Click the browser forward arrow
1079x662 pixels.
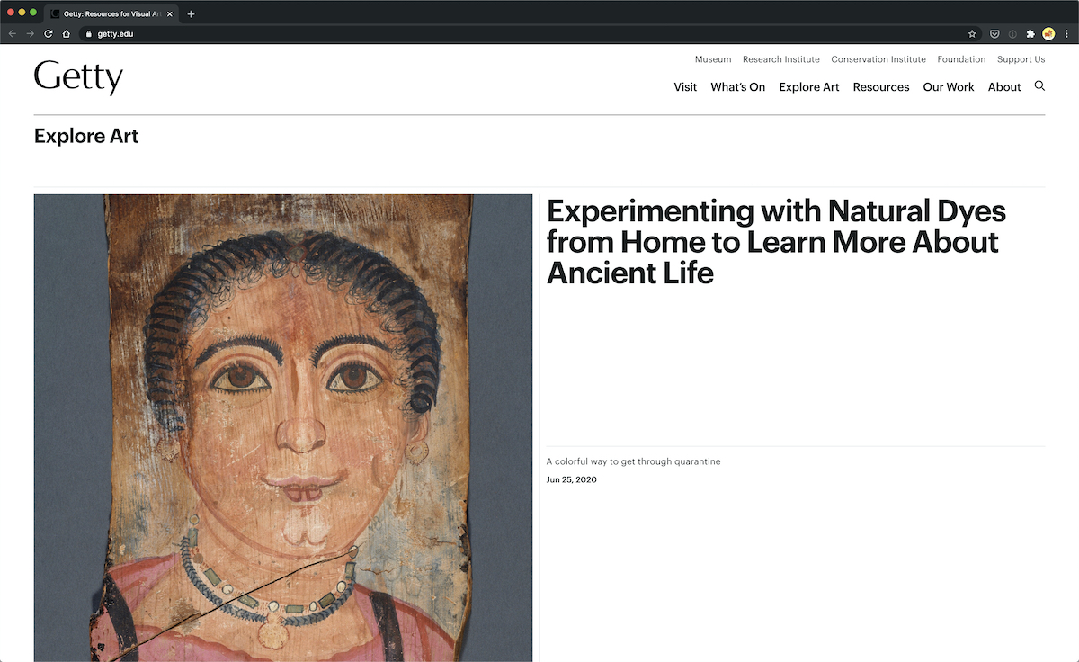[x=31, y=33]
